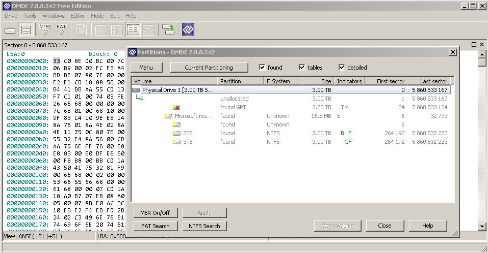Select the 3TB row with C F indicators
488x253 pixels.
click(291, 142)
